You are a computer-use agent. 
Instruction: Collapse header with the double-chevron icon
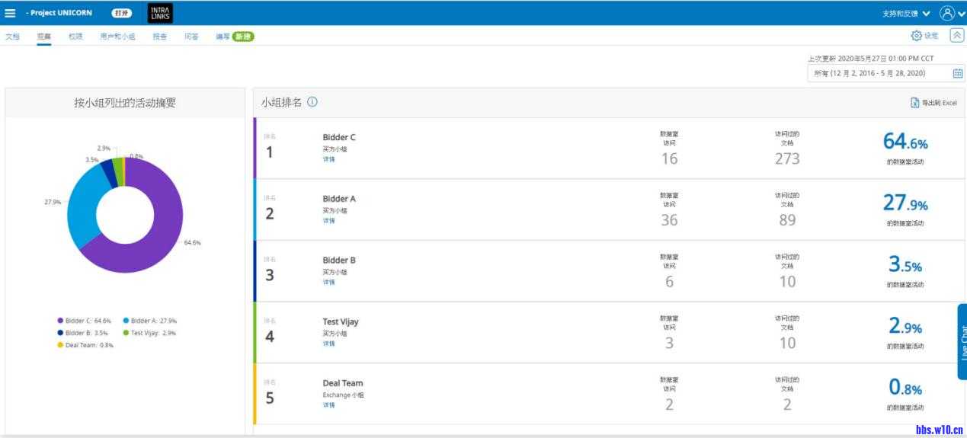point(956,36)
